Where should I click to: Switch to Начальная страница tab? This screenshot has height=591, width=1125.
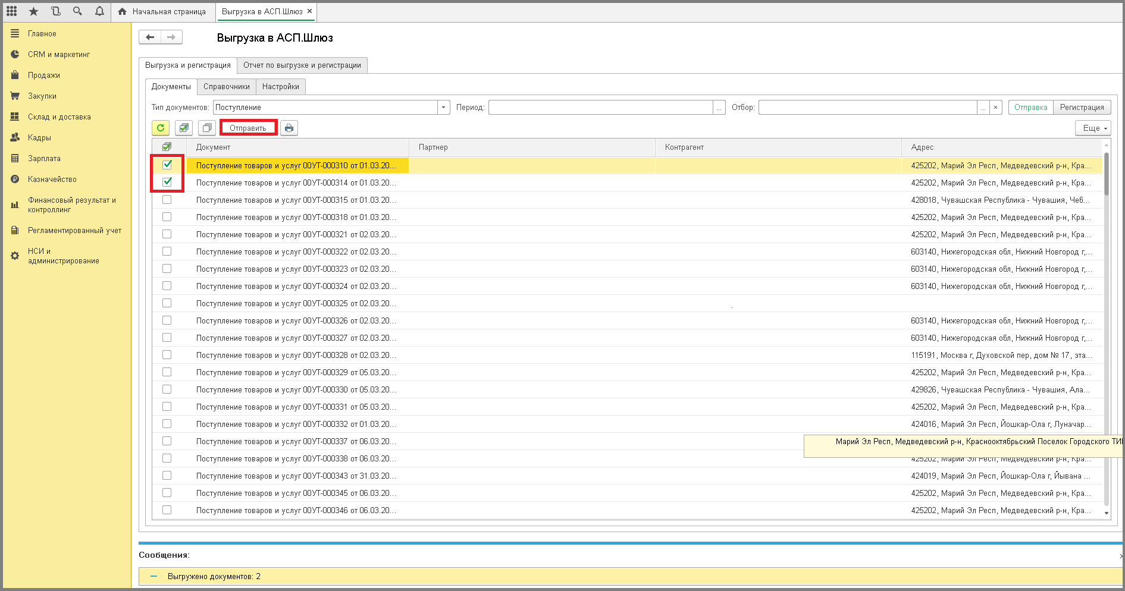tap(162, 11)
